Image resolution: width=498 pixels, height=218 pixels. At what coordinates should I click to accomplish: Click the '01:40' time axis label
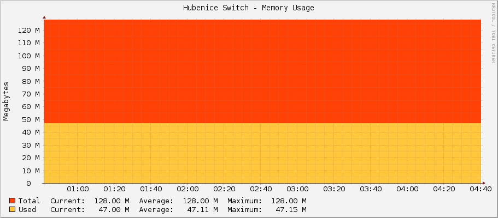(151, 189)
